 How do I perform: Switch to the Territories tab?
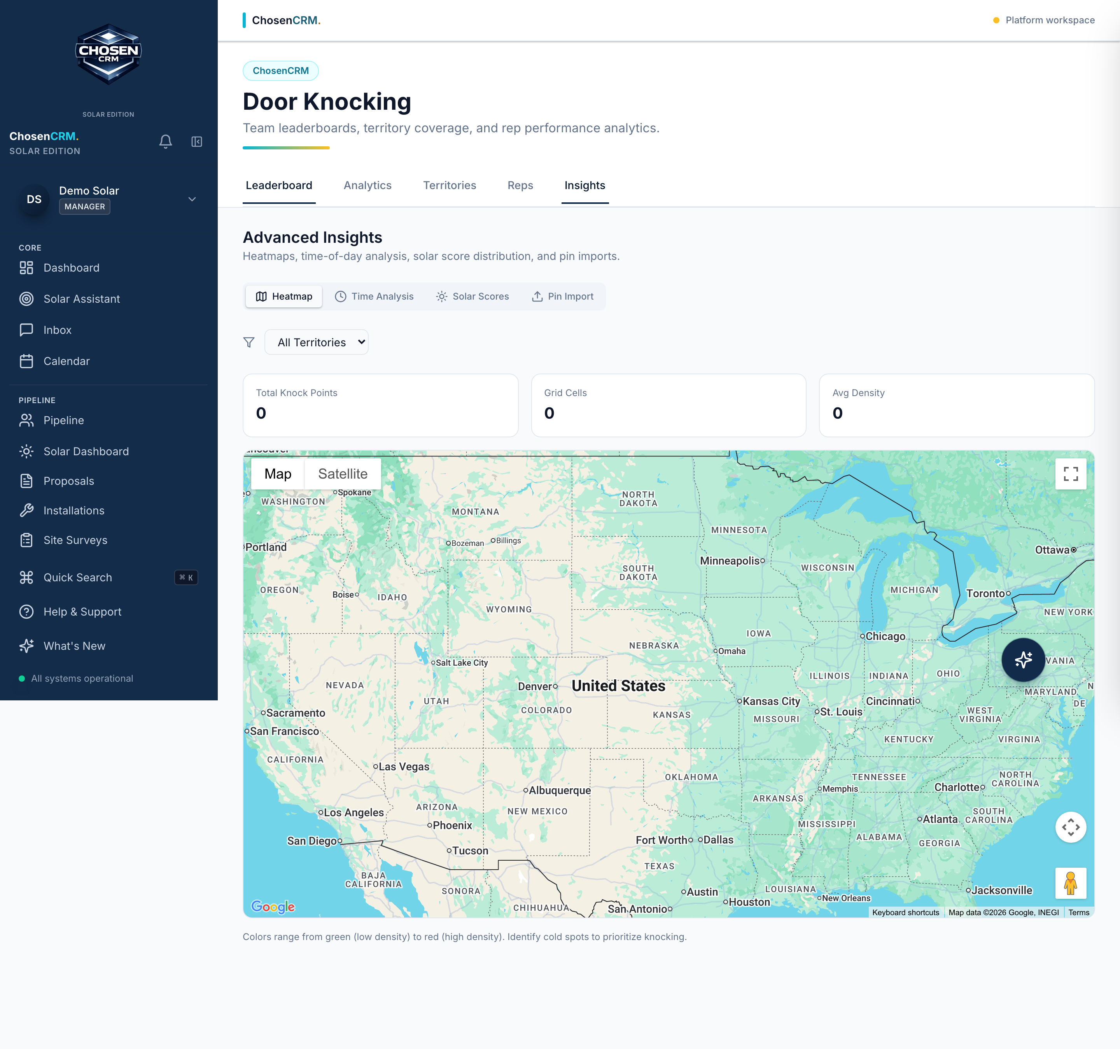[x=450, y=186]
